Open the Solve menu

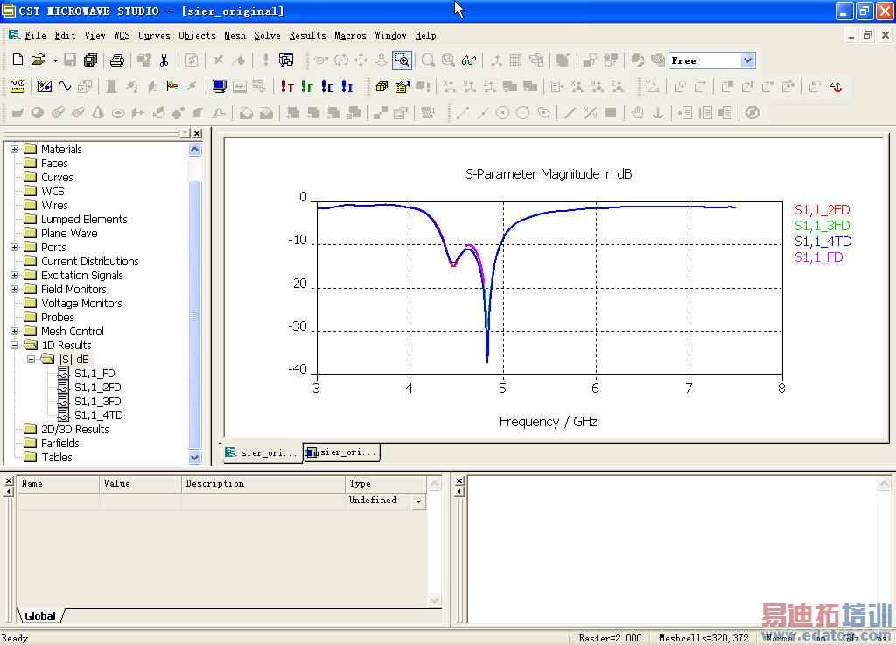click(x=267, y=36)
